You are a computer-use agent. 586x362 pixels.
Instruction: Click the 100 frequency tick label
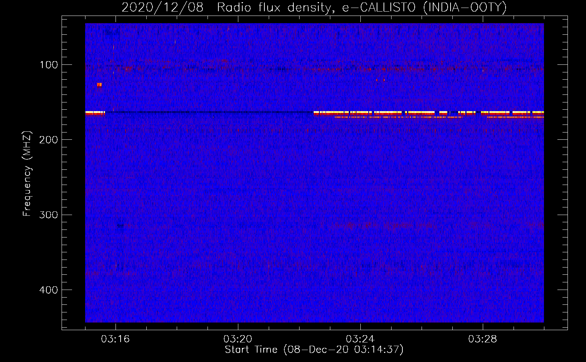[49, 65]
